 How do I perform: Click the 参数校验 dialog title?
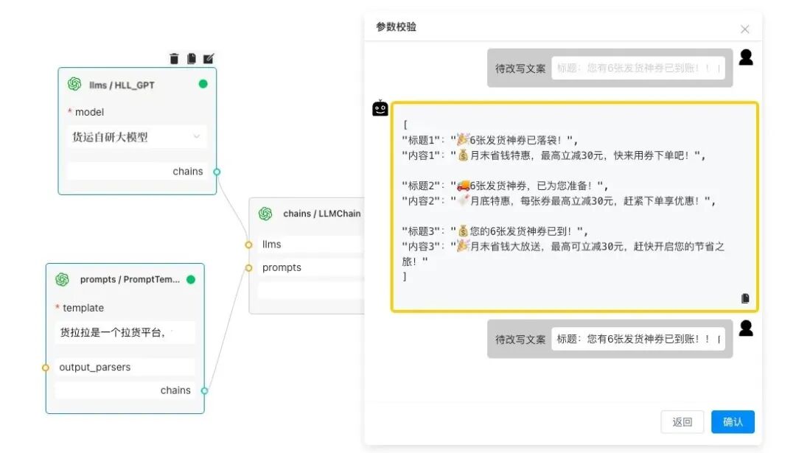tap(396, 27)
